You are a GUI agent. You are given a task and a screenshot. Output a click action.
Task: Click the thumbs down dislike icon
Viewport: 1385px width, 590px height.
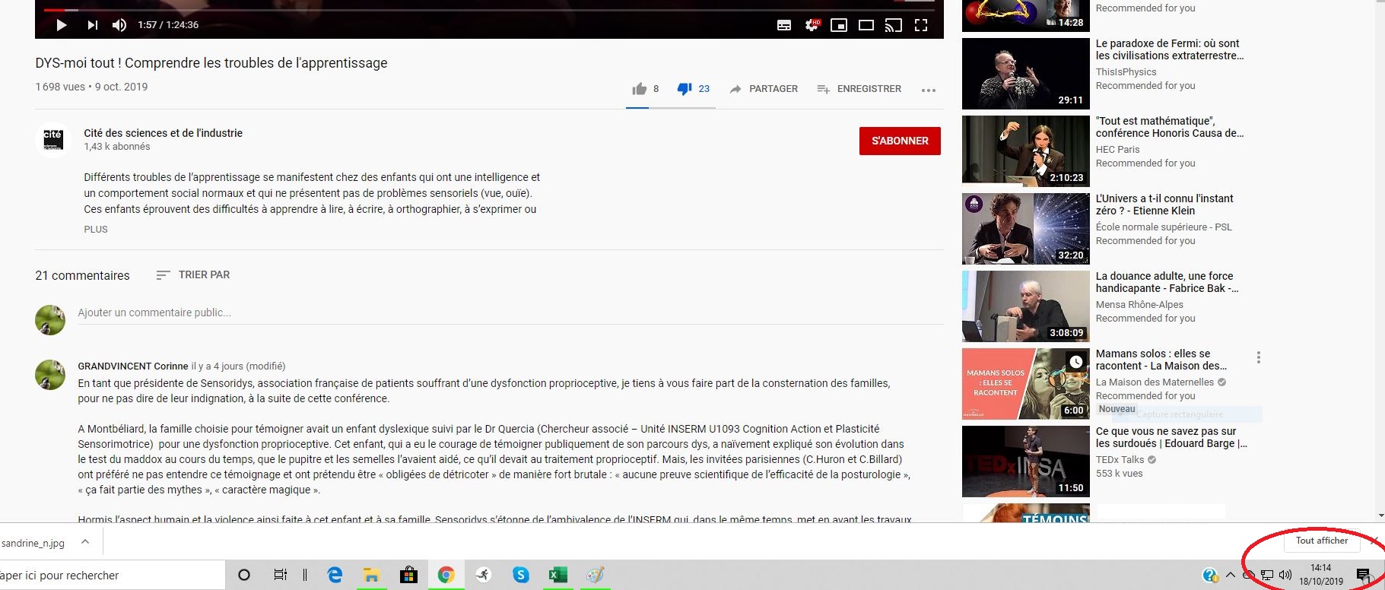(x=685, y=89)
